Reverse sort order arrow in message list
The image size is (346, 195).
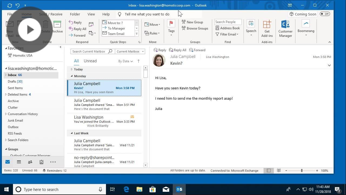click(x=138, y=61)
